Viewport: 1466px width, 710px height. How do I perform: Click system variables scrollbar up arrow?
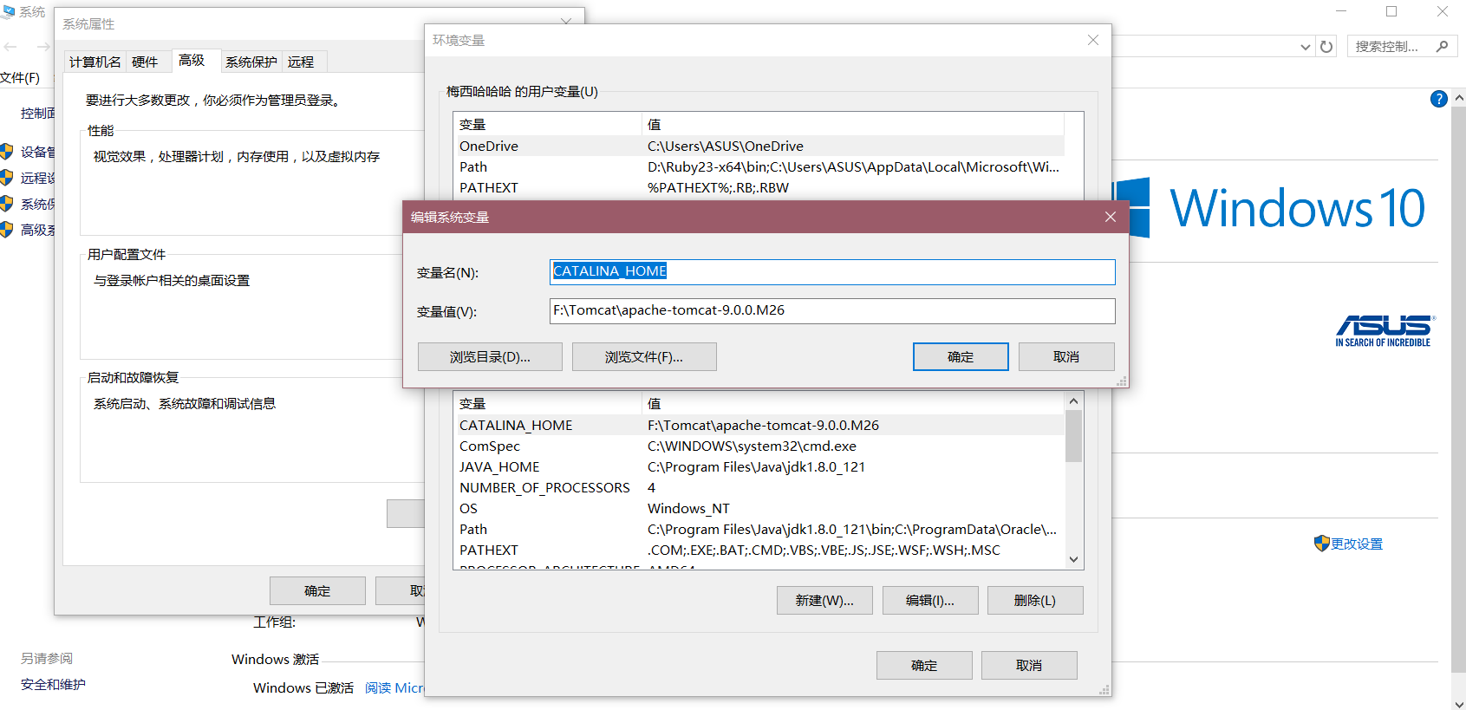[x=1073, y=401]
